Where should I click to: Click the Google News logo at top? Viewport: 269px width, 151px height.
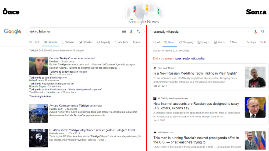pyautogui.click(x=144, y=21)
